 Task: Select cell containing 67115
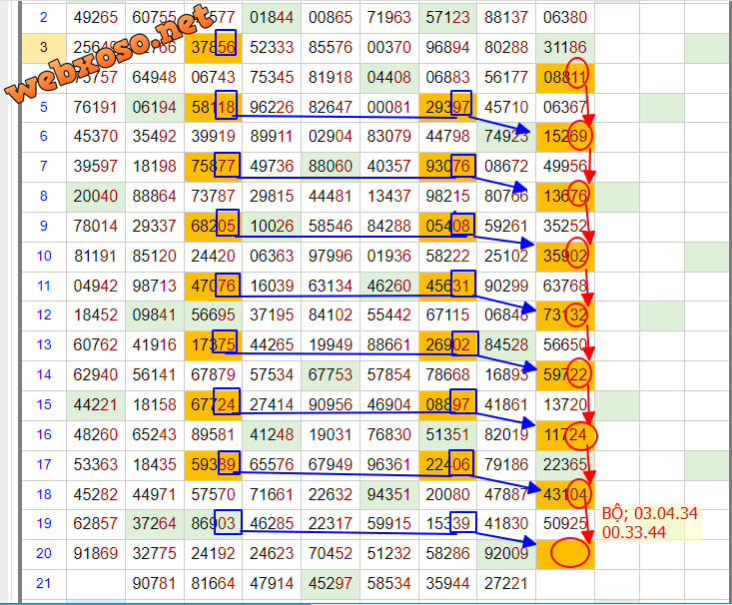pos(447,315)
